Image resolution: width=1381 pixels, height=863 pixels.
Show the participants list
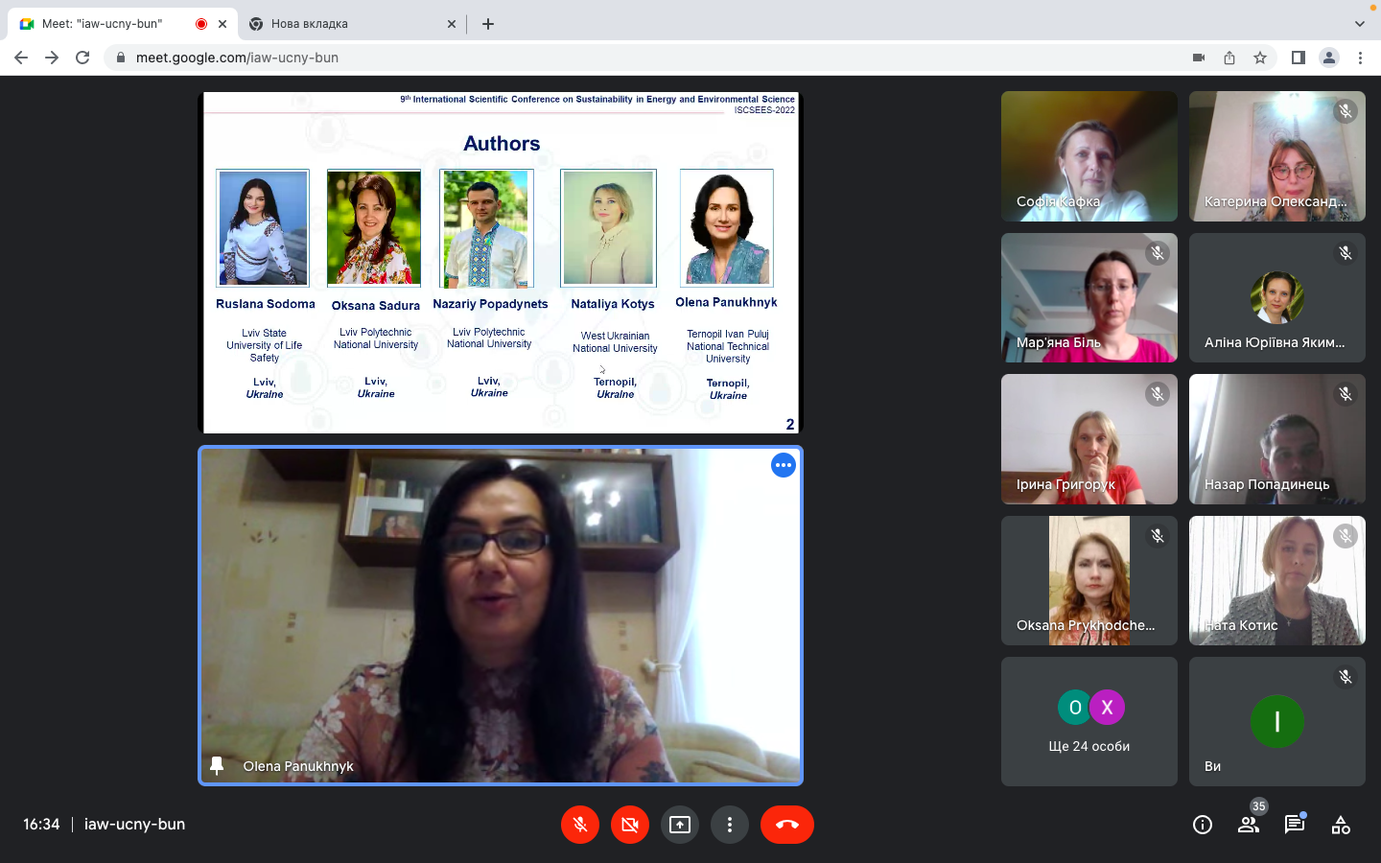click(x=1249, y=825)
